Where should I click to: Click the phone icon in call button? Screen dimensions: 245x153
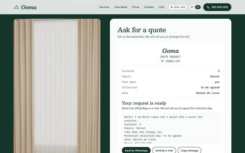tap(208, 7)
